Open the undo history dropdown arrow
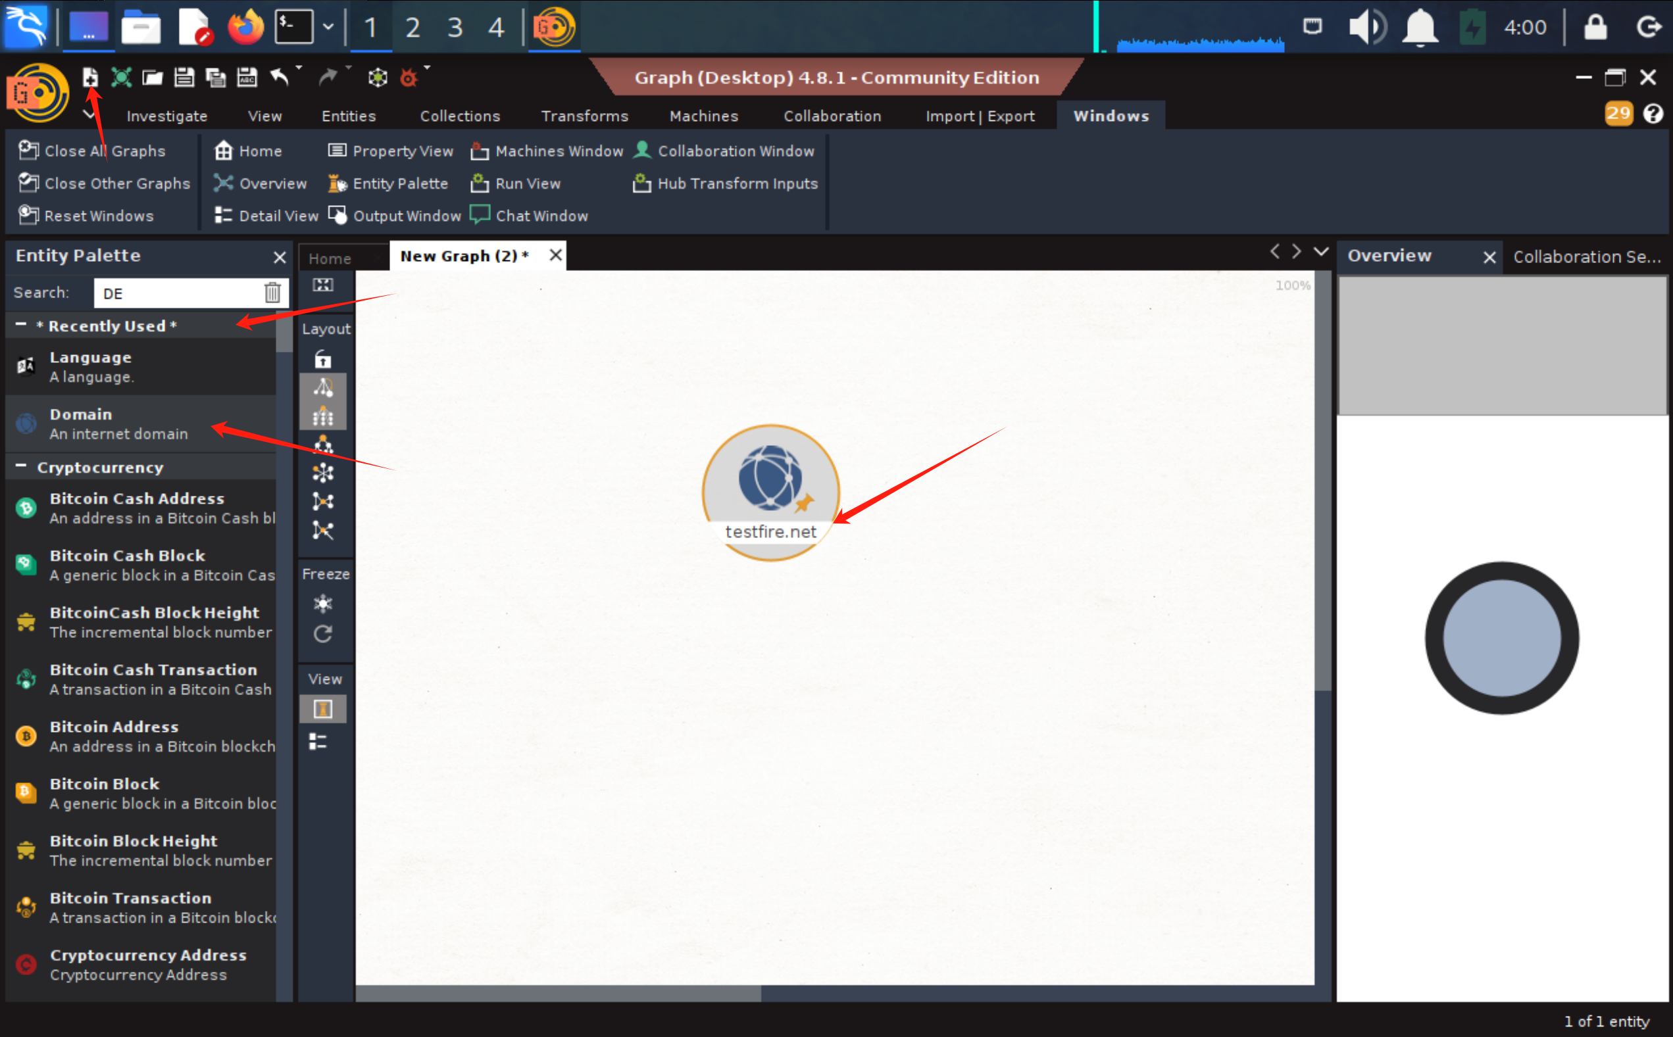The image size is (1673, 1037). pos(299,68)
